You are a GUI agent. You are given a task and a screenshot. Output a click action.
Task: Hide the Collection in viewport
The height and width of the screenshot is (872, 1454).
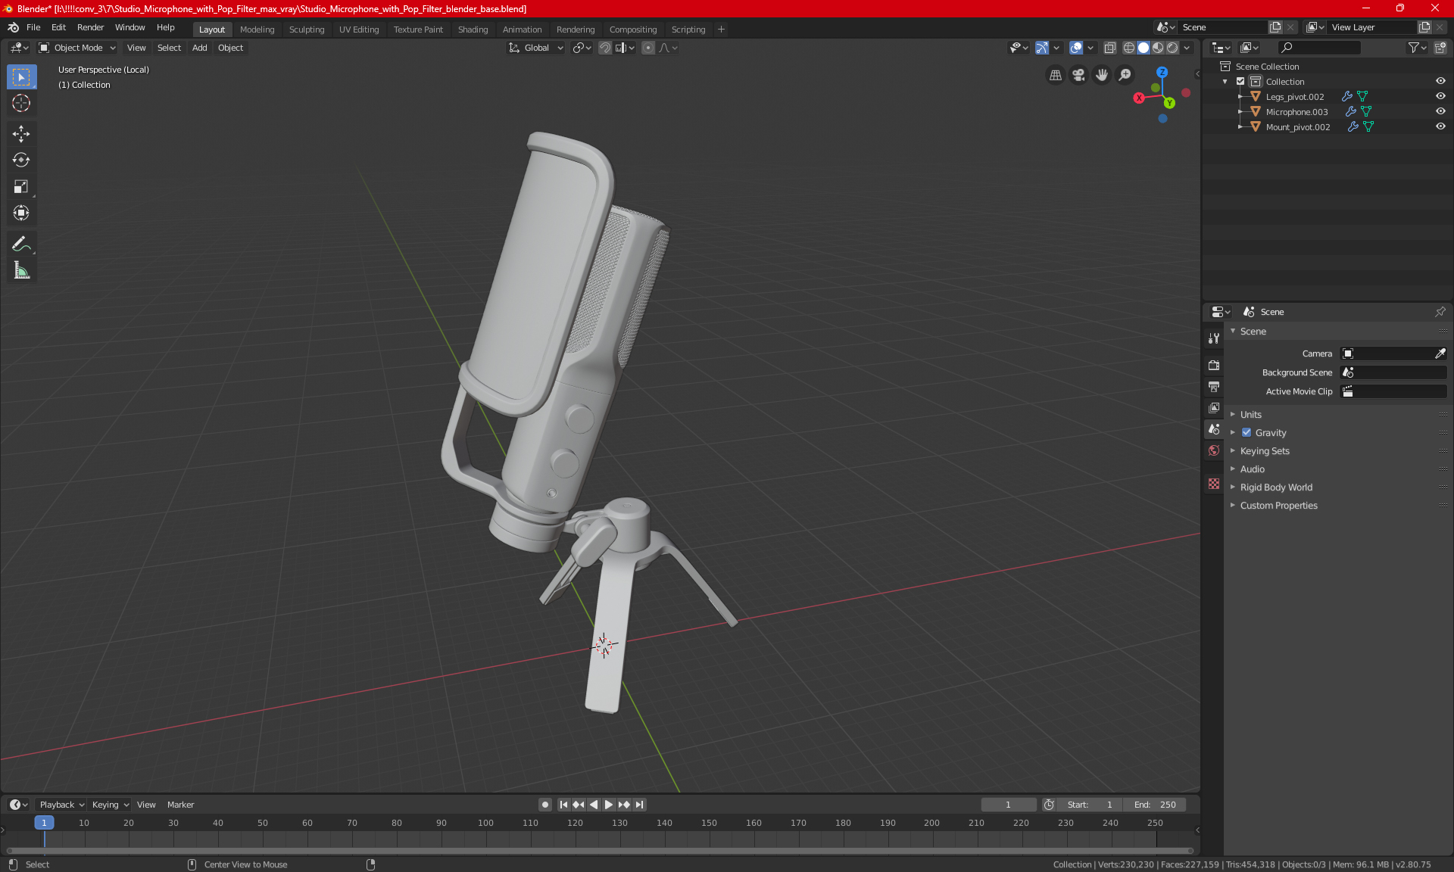click(1440, 81)
